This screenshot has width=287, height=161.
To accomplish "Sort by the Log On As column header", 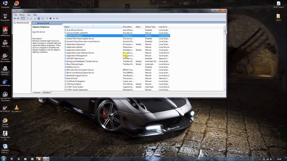I will coord(164,27).
